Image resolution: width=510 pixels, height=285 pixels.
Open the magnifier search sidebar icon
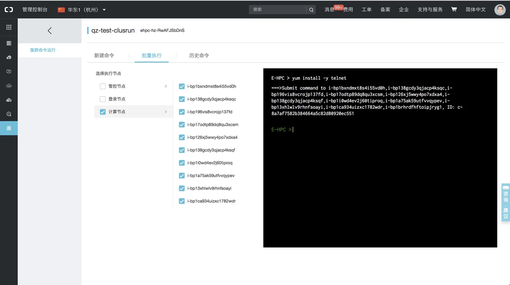[x=9, y=114]
